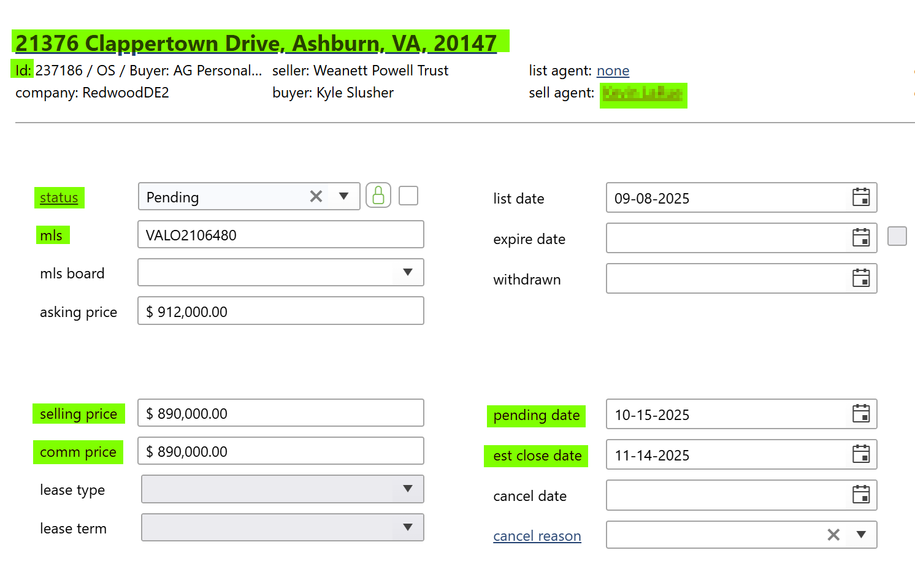
Task: Follow the cancel reason label link
Action: 537,536
